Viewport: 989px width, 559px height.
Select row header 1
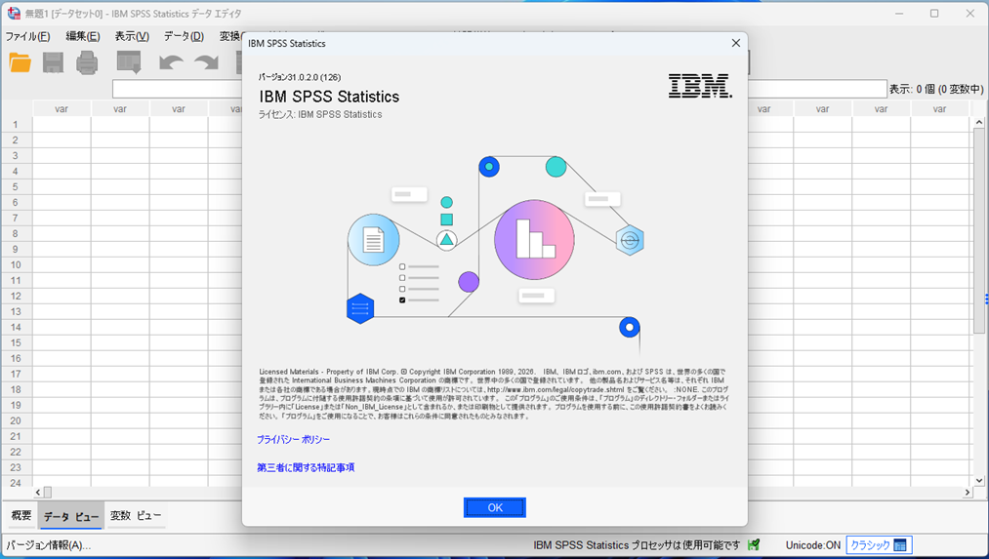click(x=16, y=125)
